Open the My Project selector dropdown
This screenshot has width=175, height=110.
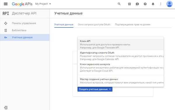[x=43, y=4]
